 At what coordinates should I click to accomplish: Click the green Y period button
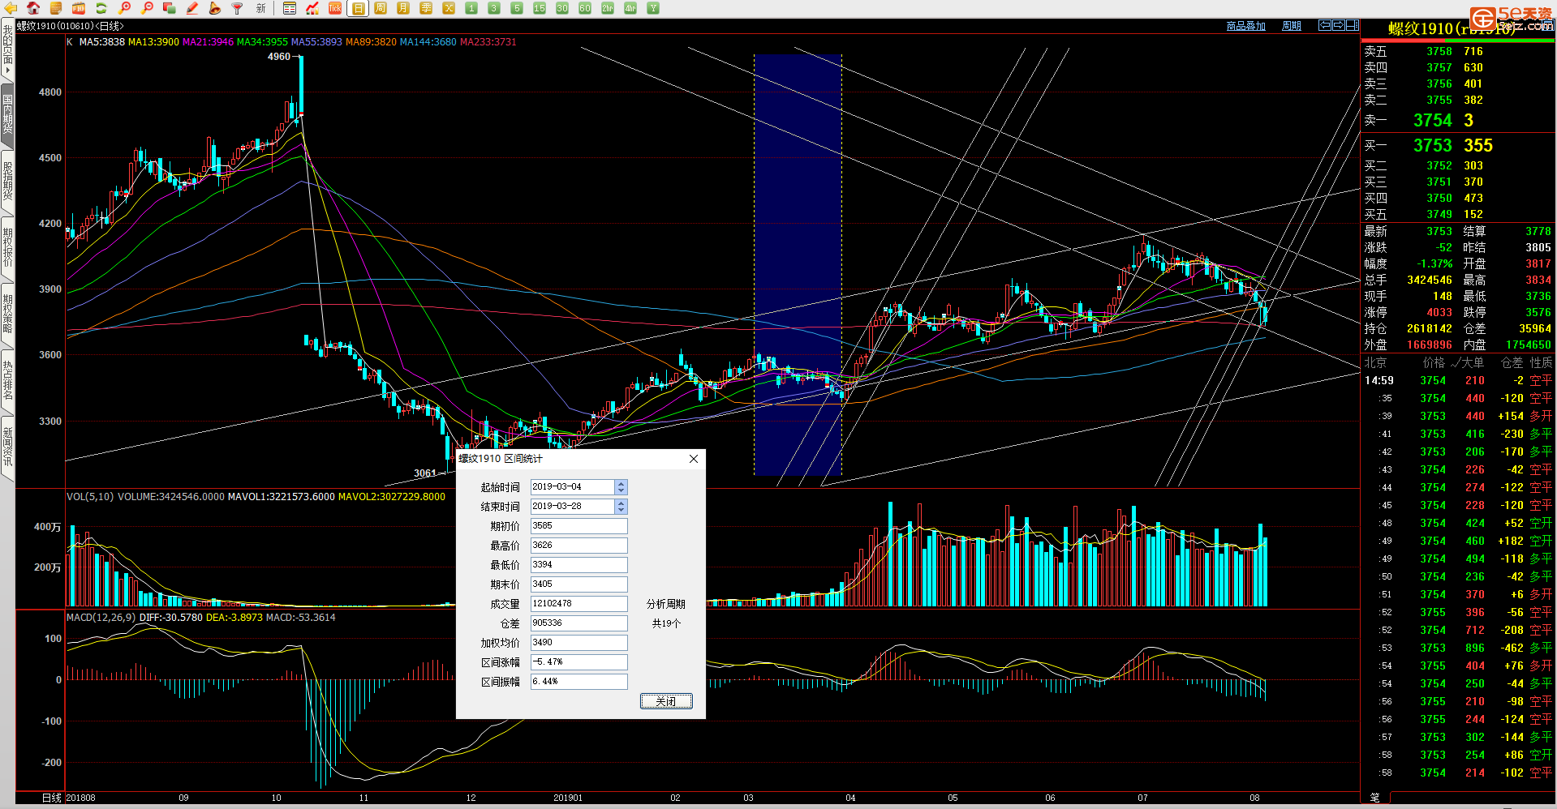tap(653, 8)
